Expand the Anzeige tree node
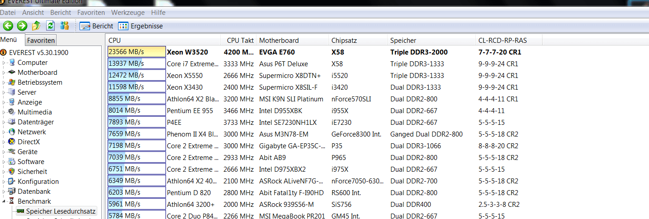The image size is (649, 219). coord(4,102)
